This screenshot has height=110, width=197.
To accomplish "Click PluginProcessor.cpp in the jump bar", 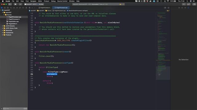I will point(59,11).
